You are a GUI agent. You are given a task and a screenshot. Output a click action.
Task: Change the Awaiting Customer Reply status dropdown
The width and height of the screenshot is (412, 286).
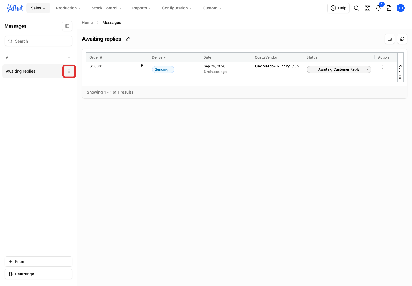pyautogui.click(x=339, y=69)
